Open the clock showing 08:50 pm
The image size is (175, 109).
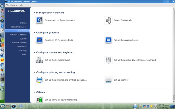pos(164,106)
